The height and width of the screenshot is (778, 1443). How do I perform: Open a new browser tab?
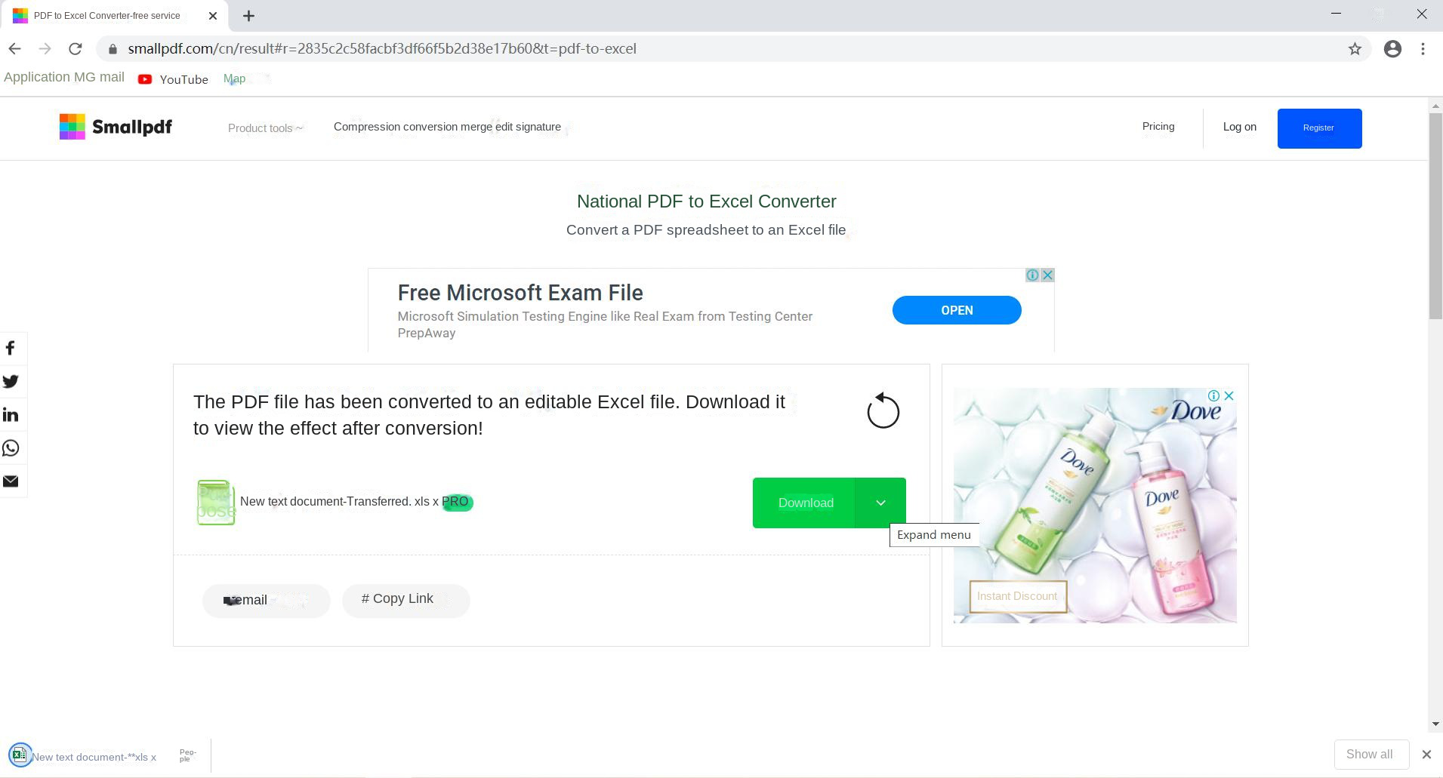coord(248,15)
